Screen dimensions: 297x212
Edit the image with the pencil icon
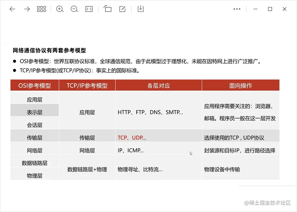(x=122, y=9)
